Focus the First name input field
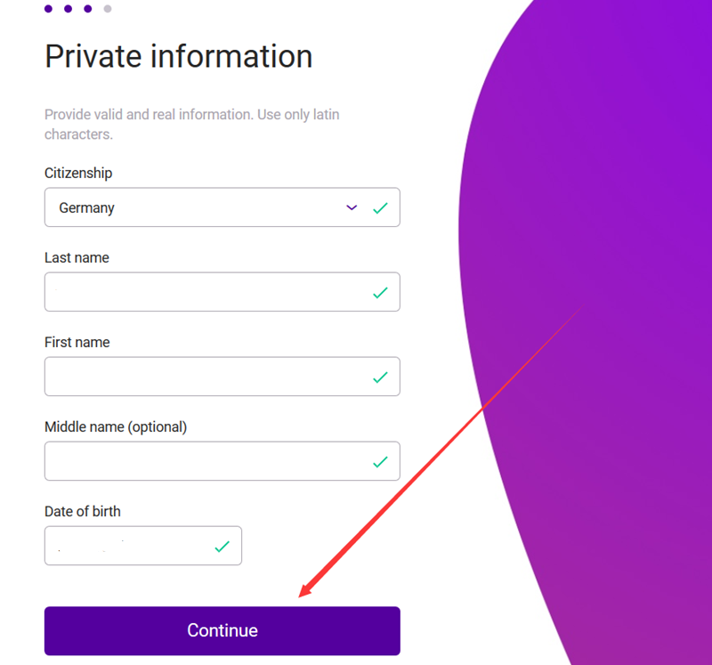Viewport: 712px width, 665px height. (205, 377)
